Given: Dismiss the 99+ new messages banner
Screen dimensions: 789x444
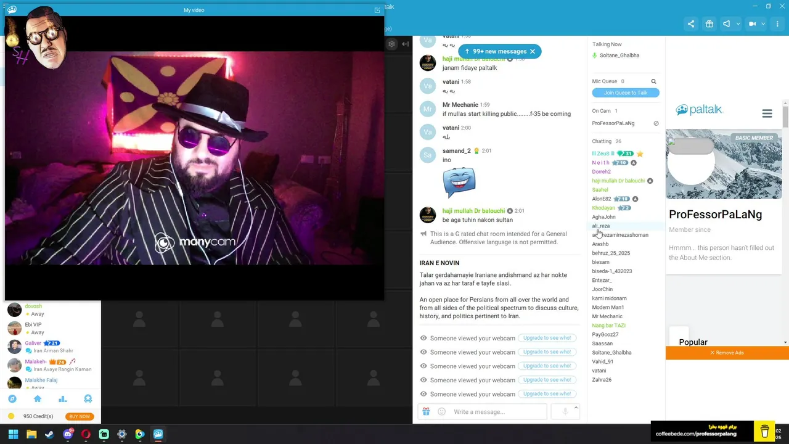Looking at the screenshot, I should 533,51.
